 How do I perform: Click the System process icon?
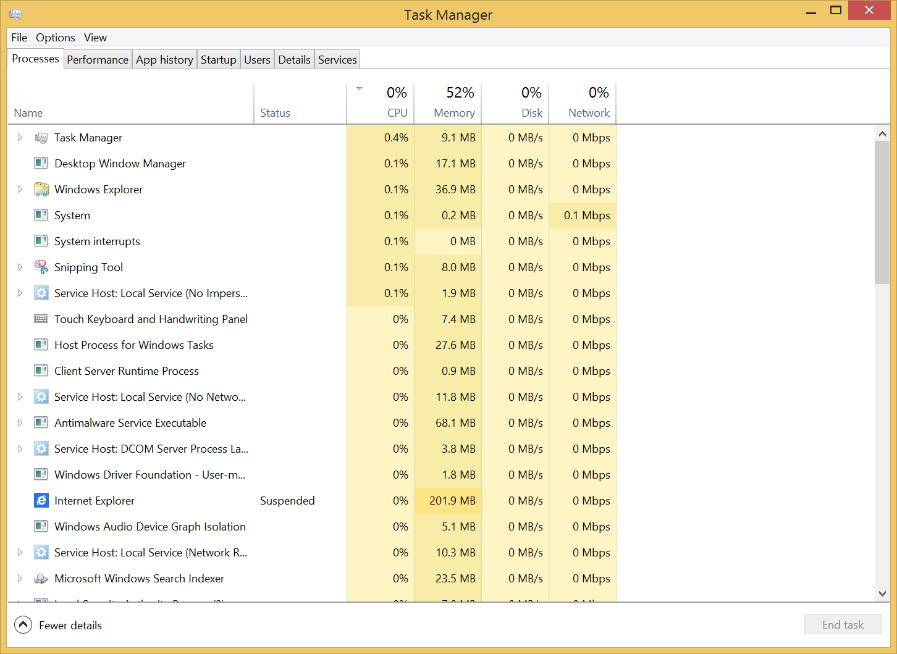[41, 216]
